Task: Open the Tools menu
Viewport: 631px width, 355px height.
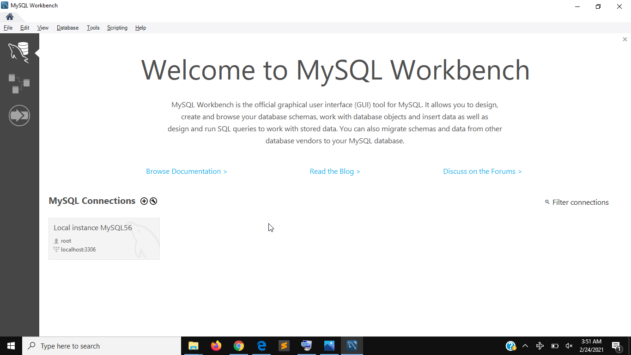Action: [93, 28]
